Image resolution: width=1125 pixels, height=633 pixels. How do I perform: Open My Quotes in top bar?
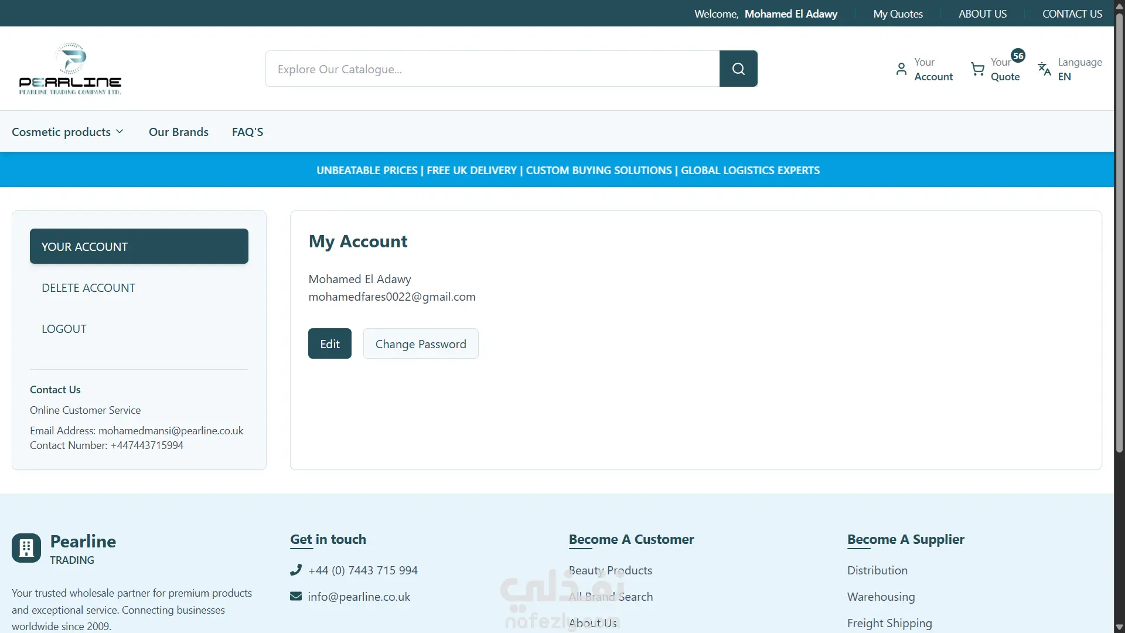(x=898, y=13)
